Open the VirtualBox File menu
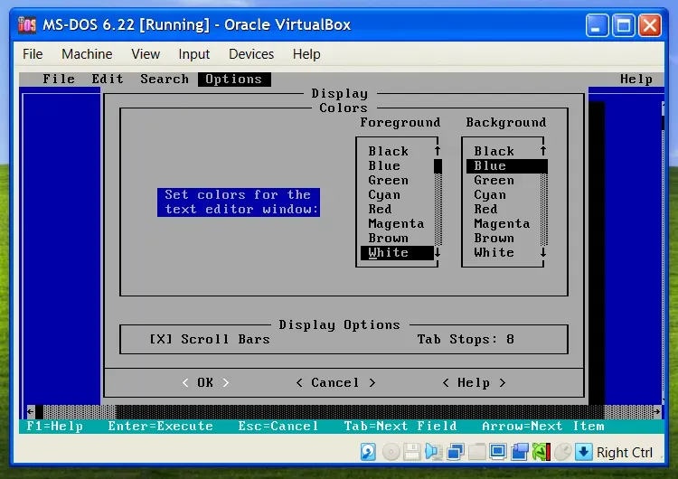 pos(33,54)
